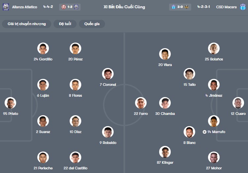Click the 25 Bolaños player photo
The image size is (248, 173).
214,49
